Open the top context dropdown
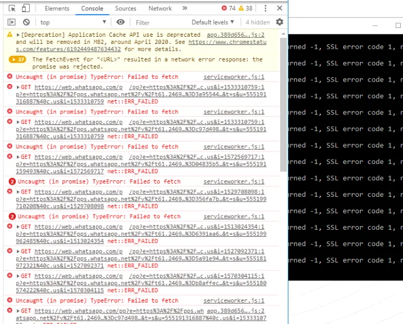This screenshot has width=403, height=324. (73, 22)
